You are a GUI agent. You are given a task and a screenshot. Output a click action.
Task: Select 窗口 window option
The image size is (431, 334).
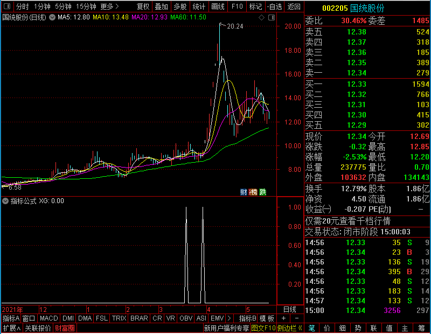(x=29, y=318)
